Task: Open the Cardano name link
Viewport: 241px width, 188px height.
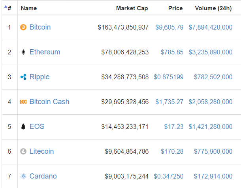Action: click(x=43, y=176)
